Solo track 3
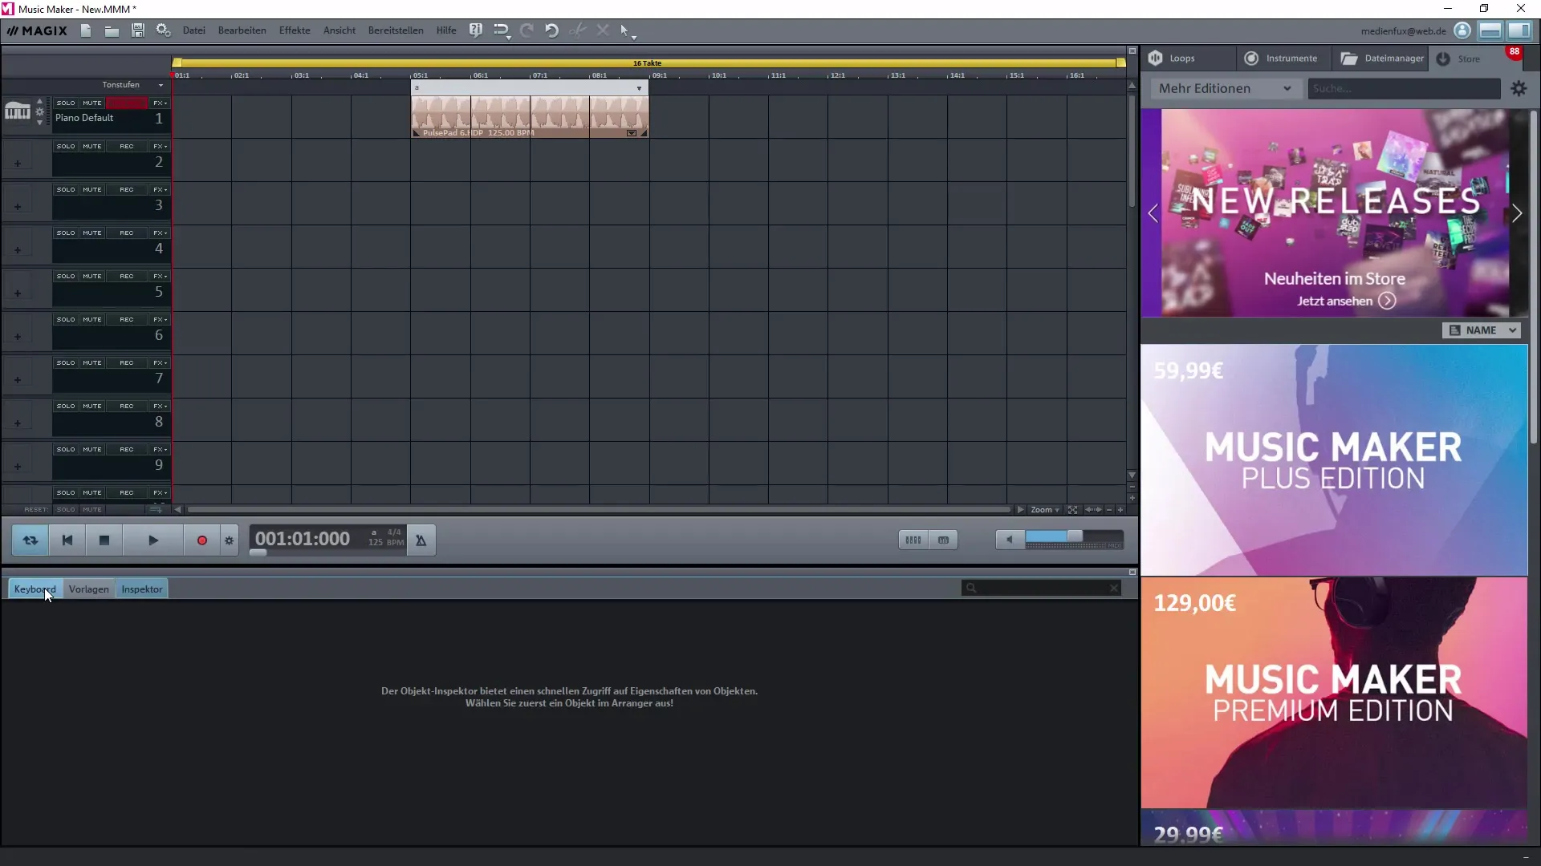The height and width of the screenshot is (866, 1541). click(66, 189)
